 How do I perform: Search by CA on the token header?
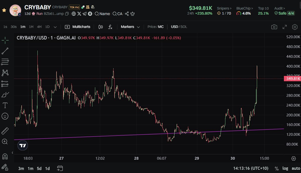(x=118, y=14)
